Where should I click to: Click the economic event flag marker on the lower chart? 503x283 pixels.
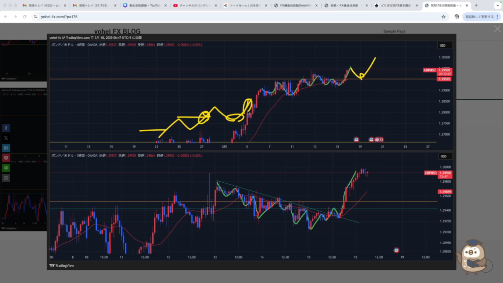[x=396, y=250]
